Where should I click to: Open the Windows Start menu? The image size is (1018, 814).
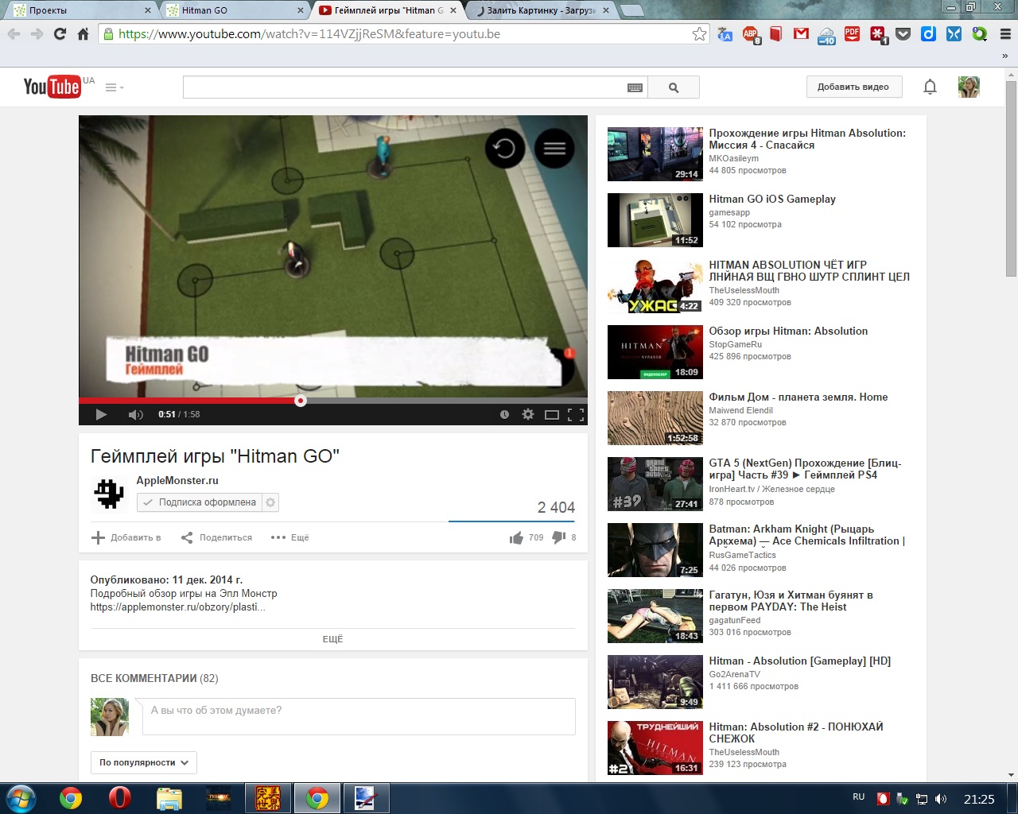[21, 798]
